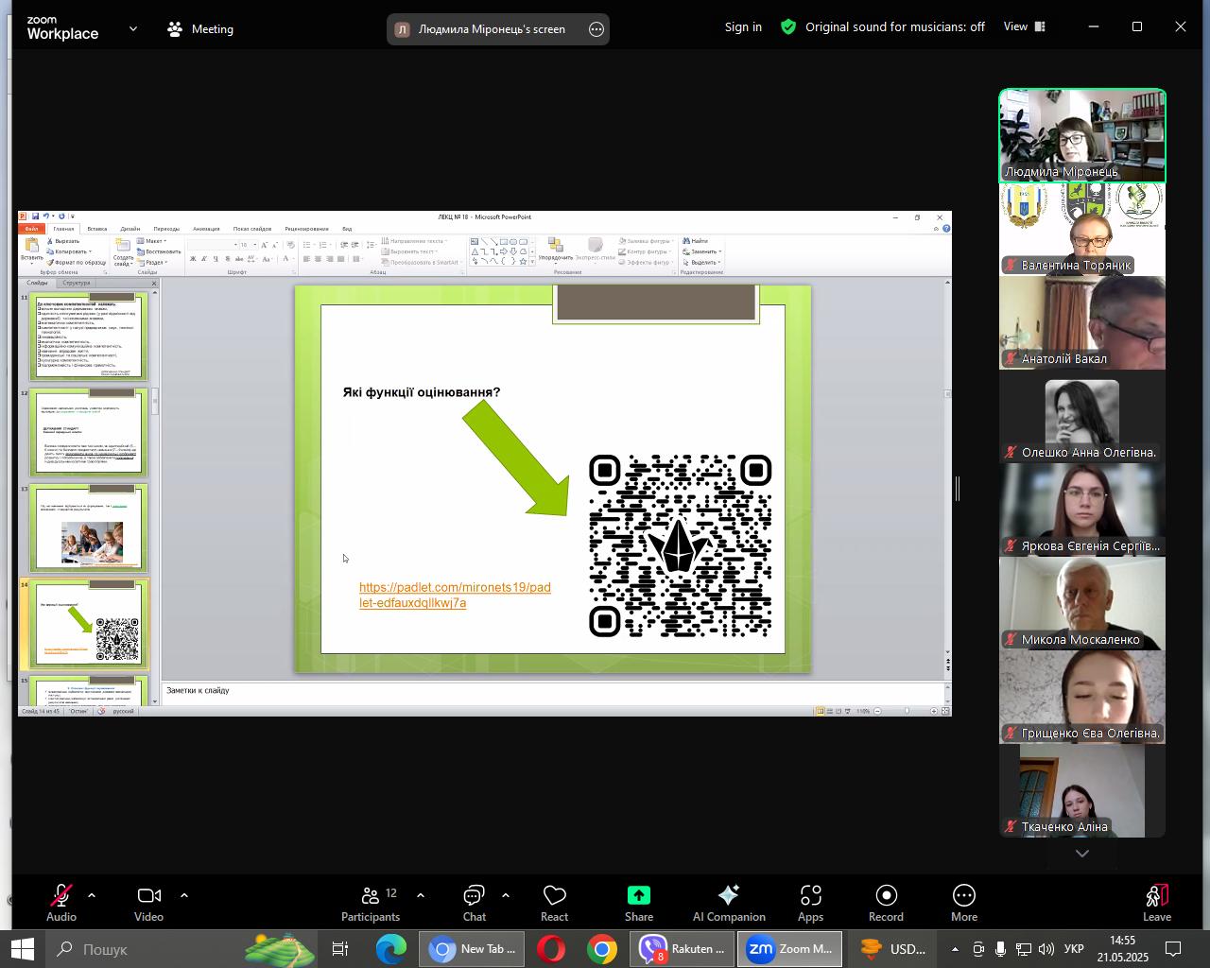Click the Reset (Восстановить) slide button
The height and width of the screenshot is (968, 1210).
tap(159, 251)
